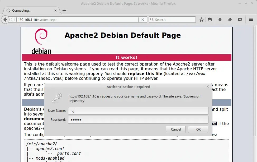Cancel the authentication dialog
The image size is (257, 162).
175,129
